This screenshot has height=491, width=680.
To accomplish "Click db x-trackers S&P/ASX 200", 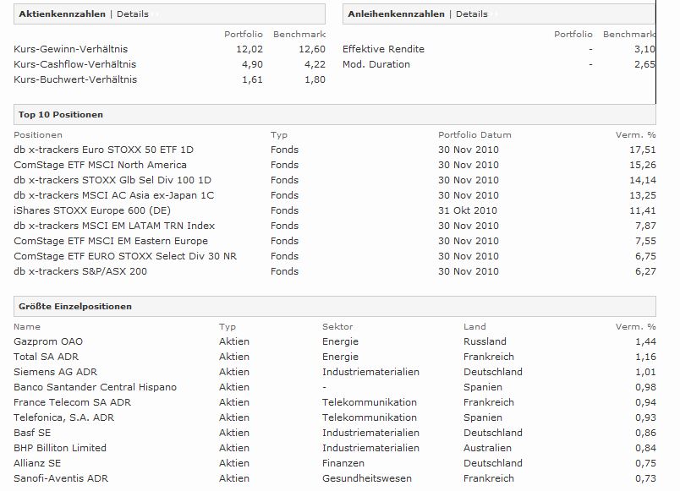I will tap(80, 270).
